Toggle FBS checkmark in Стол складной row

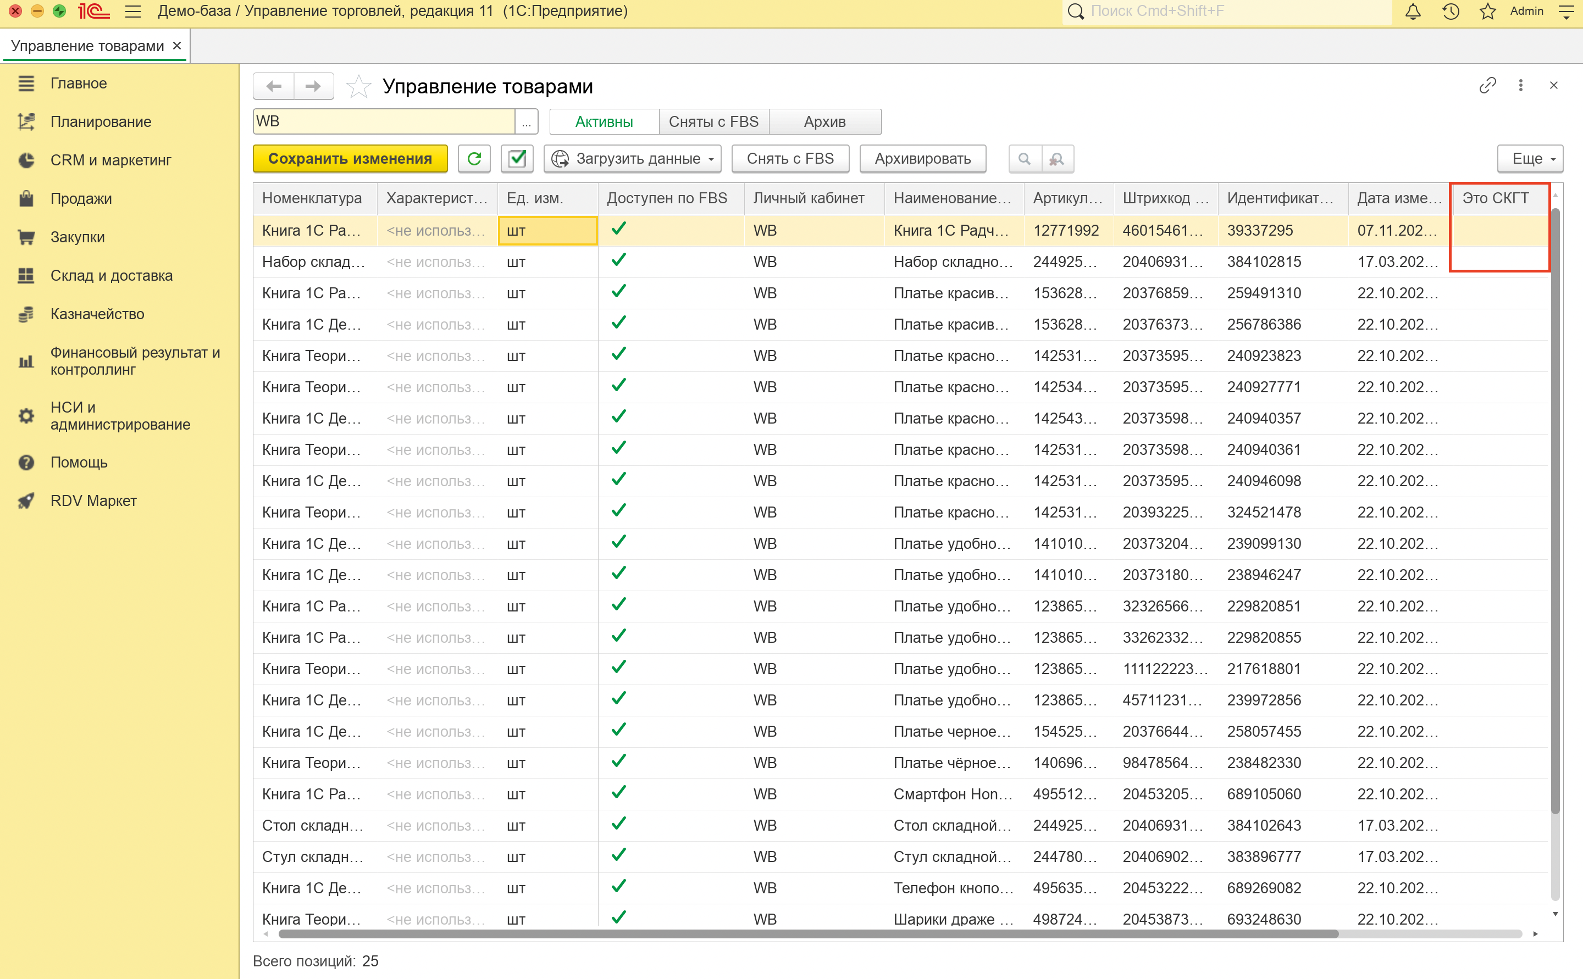tap(618, 824)
